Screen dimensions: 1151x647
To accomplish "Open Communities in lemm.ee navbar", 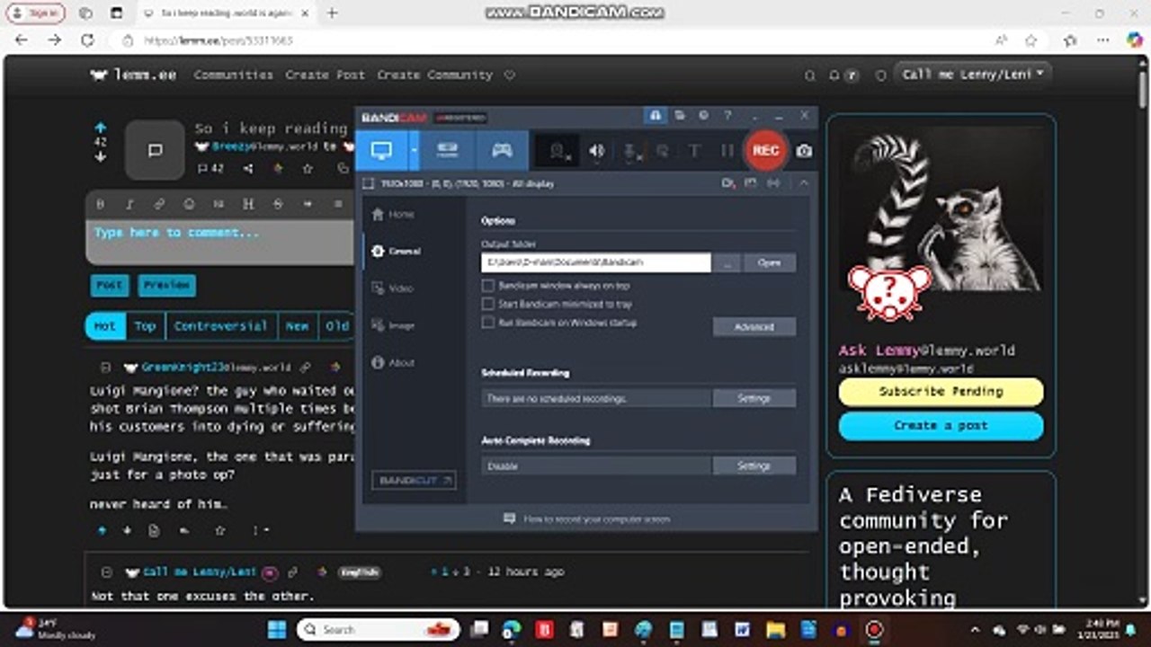I will [233, 75].
